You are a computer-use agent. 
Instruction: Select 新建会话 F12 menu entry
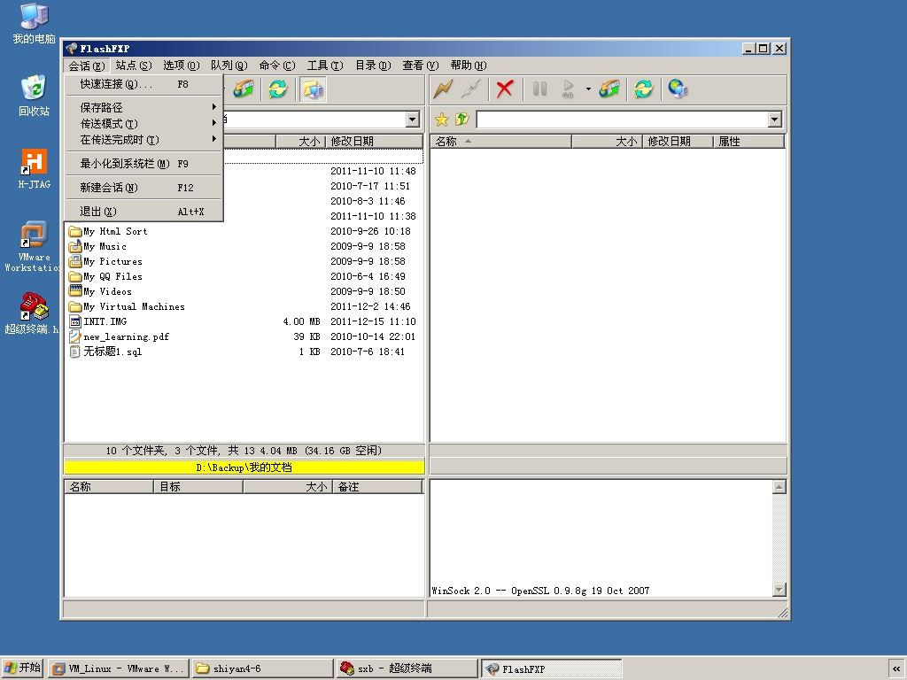point(143,188)
